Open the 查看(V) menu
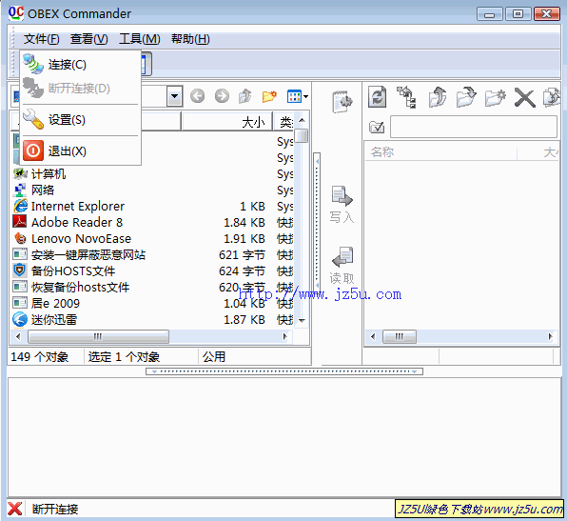The height and width of the screenshot is (521, 567). (x=89, y=39)
